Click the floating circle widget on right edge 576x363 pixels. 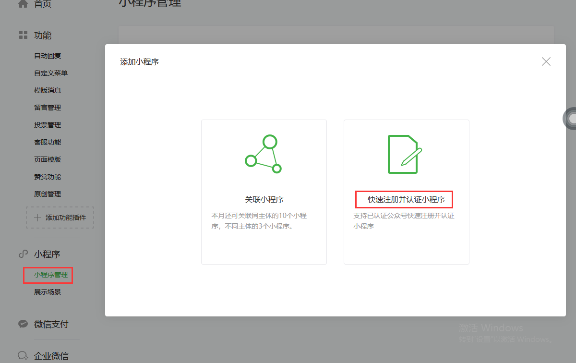[x=570, y=118]
